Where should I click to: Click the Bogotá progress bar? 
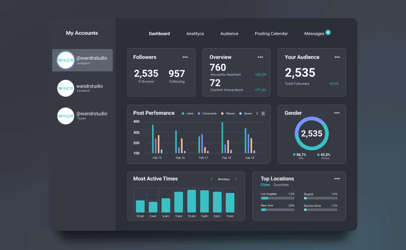point(321,198)
